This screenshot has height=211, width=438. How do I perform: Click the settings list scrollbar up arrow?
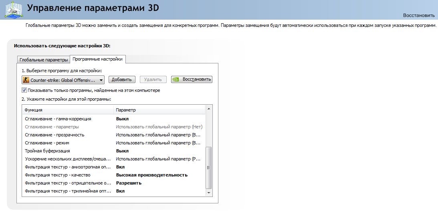(x=209, y=108)
